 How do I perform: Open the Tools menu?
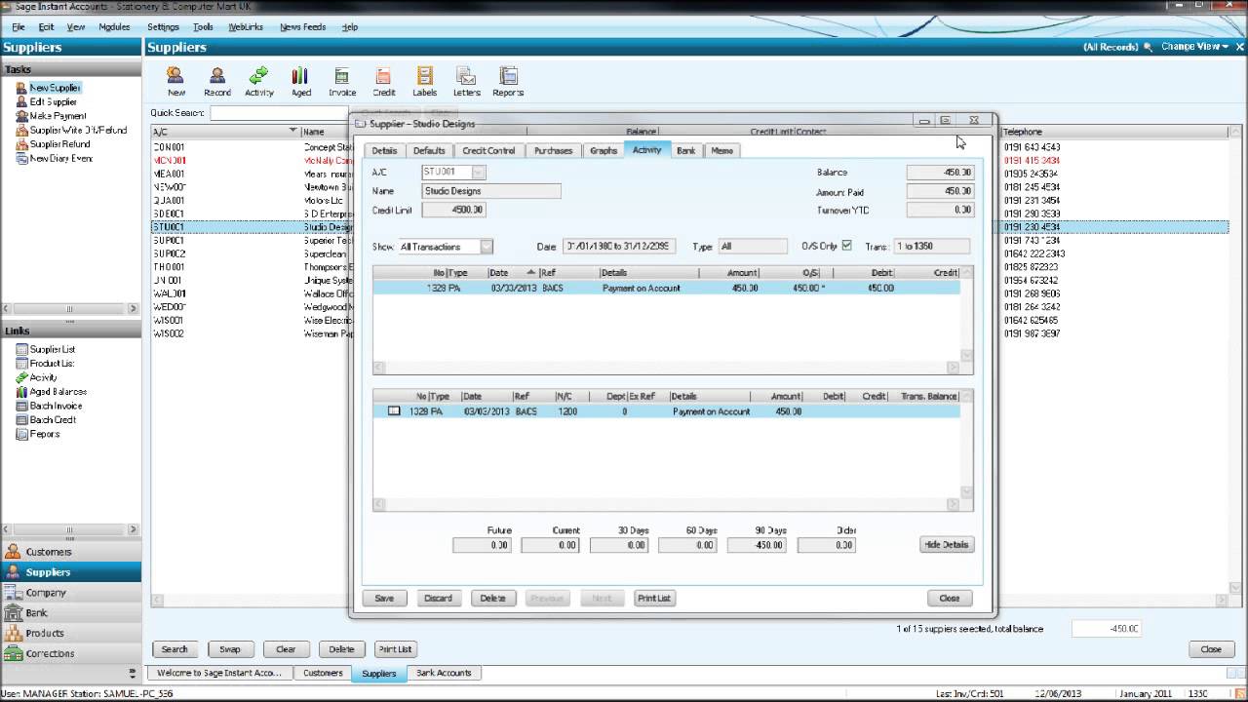click(x=203, y=27)
